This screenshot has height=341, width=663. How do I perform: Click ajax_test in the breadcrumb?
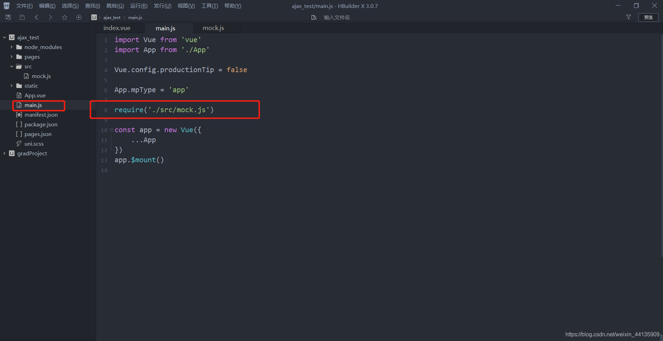pyautogui.click(x=112, y=18)
